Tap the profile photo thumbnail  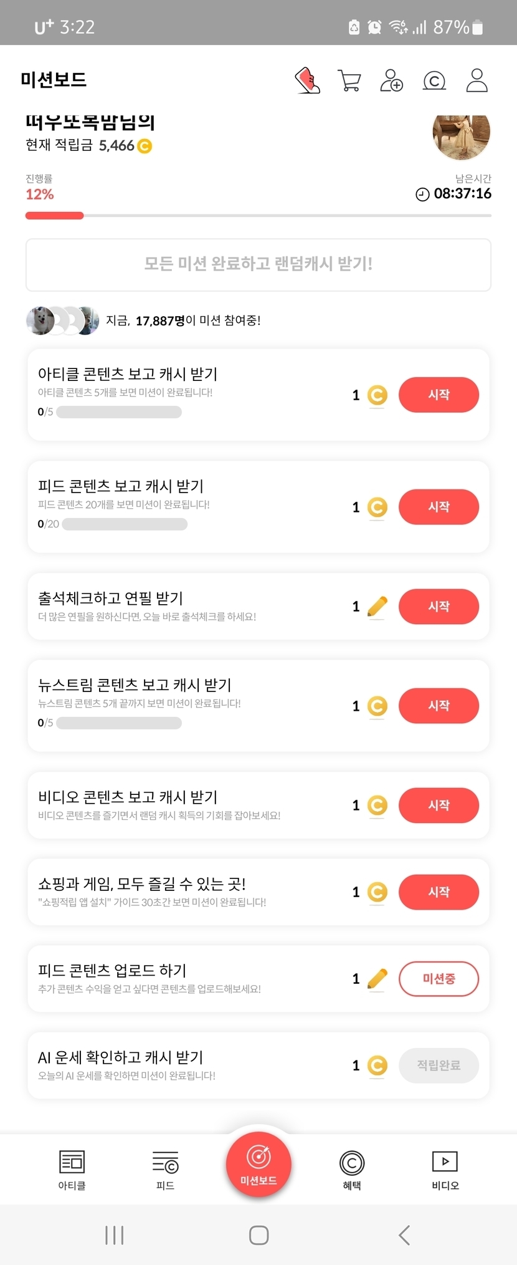(461, 135)
